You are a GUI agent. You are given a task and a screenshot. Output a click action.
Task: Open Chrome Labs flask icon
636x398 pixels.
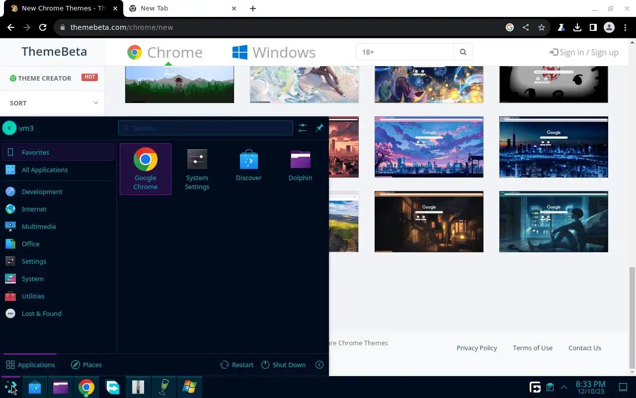(561, 27)
